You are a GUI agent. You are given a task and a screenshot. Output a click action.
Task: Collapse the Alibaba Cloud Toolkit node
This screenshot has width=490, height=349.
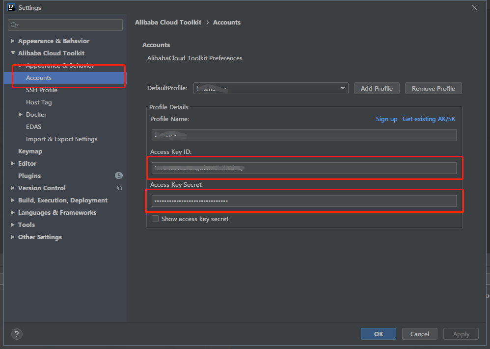coord(13,53)
